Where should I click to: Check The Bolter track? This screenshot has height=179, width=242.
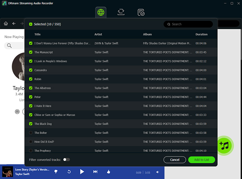click(x=31, y=133)
